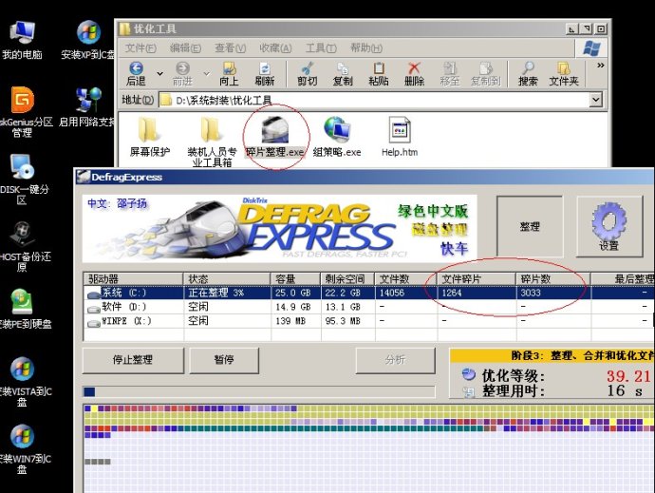The width and height of the screenshot is (655, 493).
Task: Click address field D:\系统封装\优化工具
Action: (374, 100)
